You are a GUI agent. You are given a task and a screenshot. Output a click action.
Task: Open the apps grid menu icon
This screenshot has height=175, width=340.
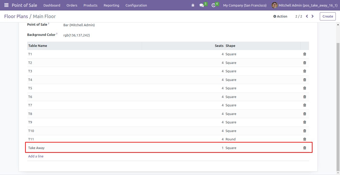tap(6, 5)
